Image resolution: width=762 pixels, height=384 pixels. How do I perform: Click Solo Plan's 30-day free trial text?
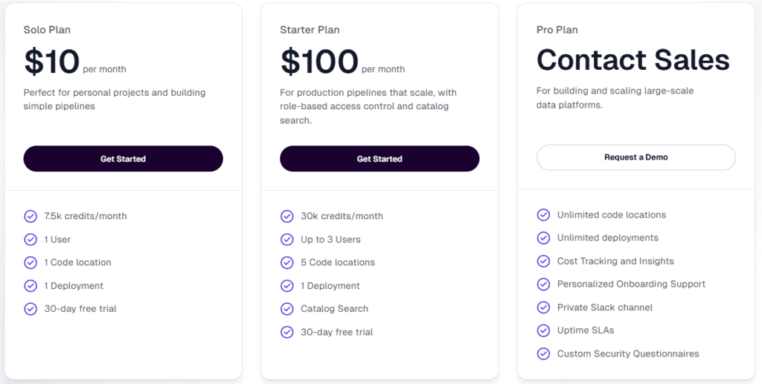80,308
